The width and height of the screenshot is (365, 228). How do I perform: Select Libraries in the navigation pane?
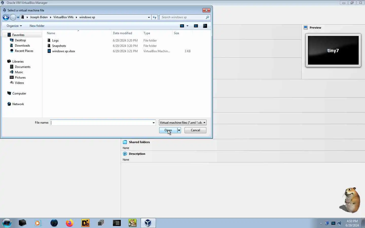(18, 62)
